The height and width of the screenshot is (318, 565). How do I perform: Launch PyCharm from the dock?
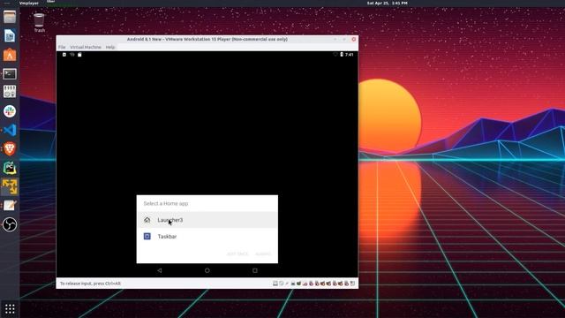click(x=10, y=168)
